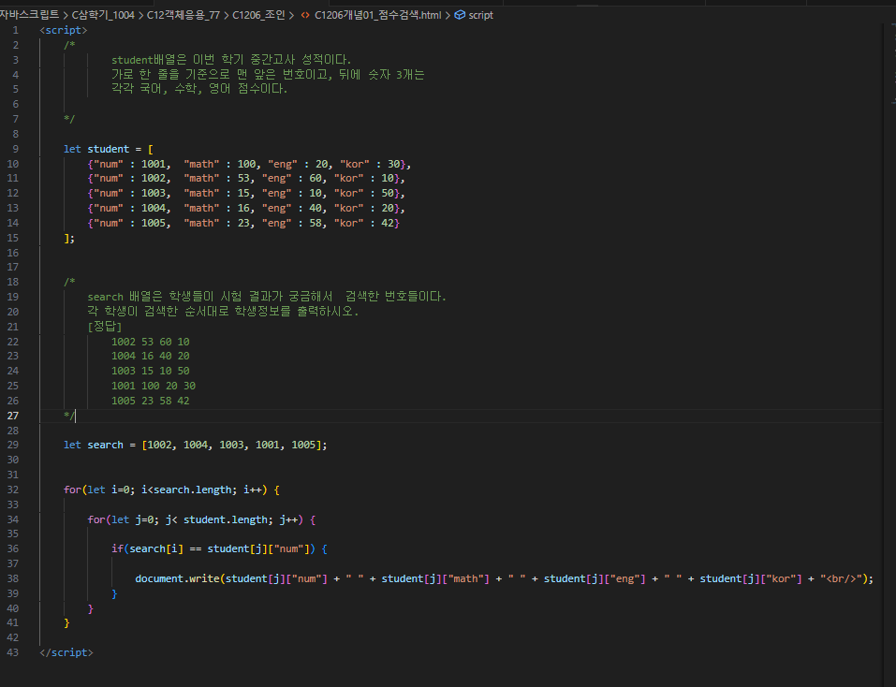Click the 'let student = [' declaration

coord(109,149)
